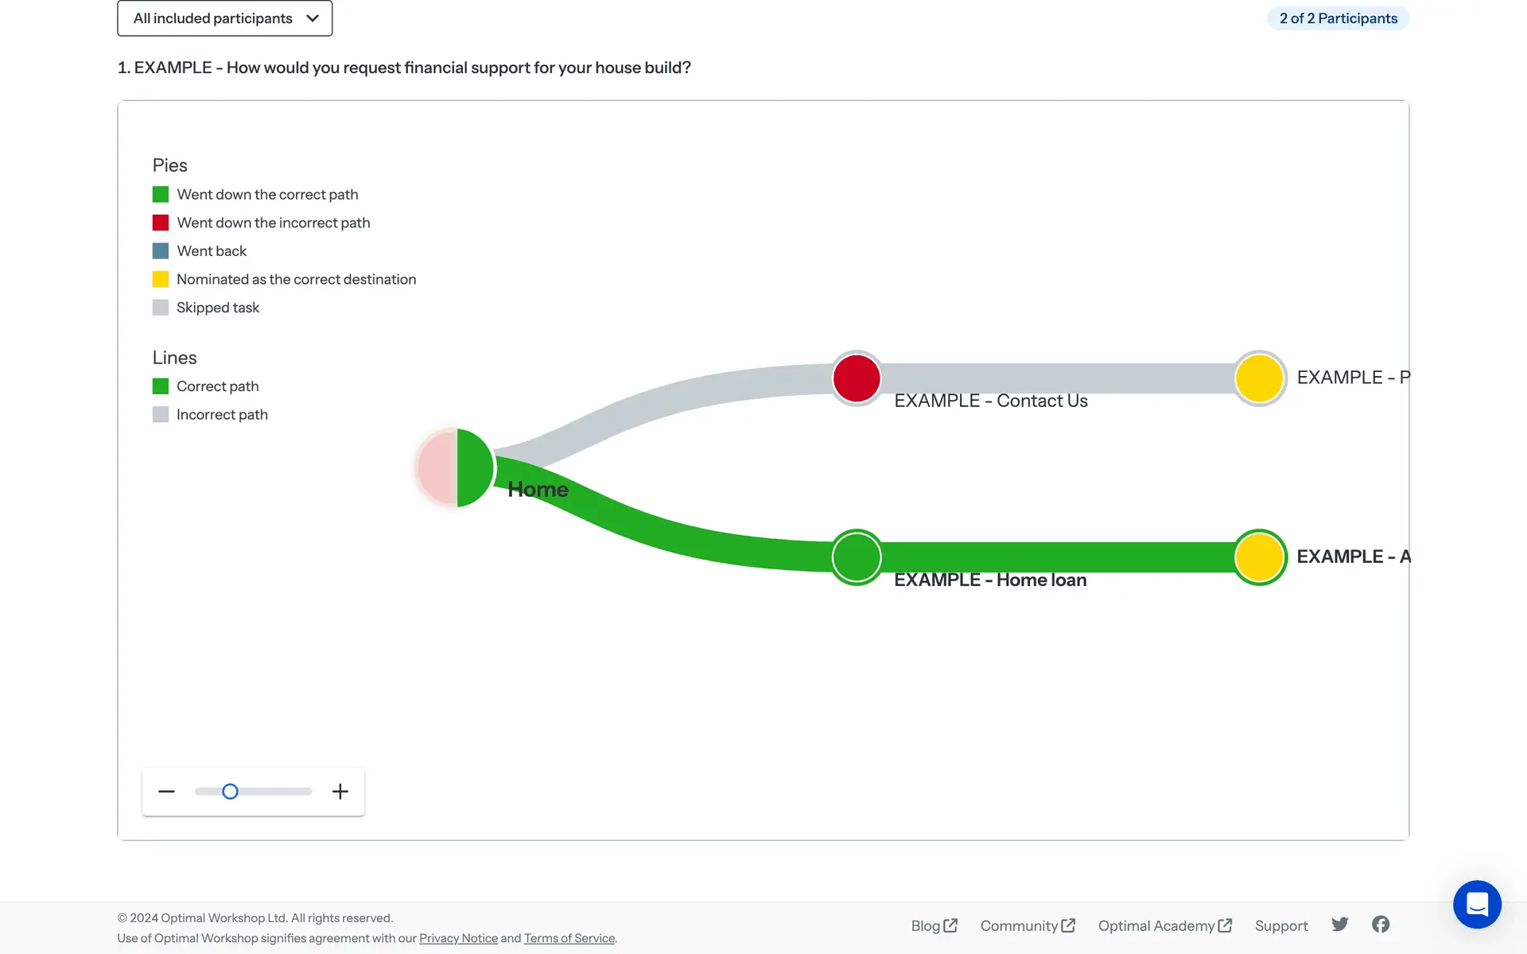Click the zoom slider handle

(x=230, y=792)
